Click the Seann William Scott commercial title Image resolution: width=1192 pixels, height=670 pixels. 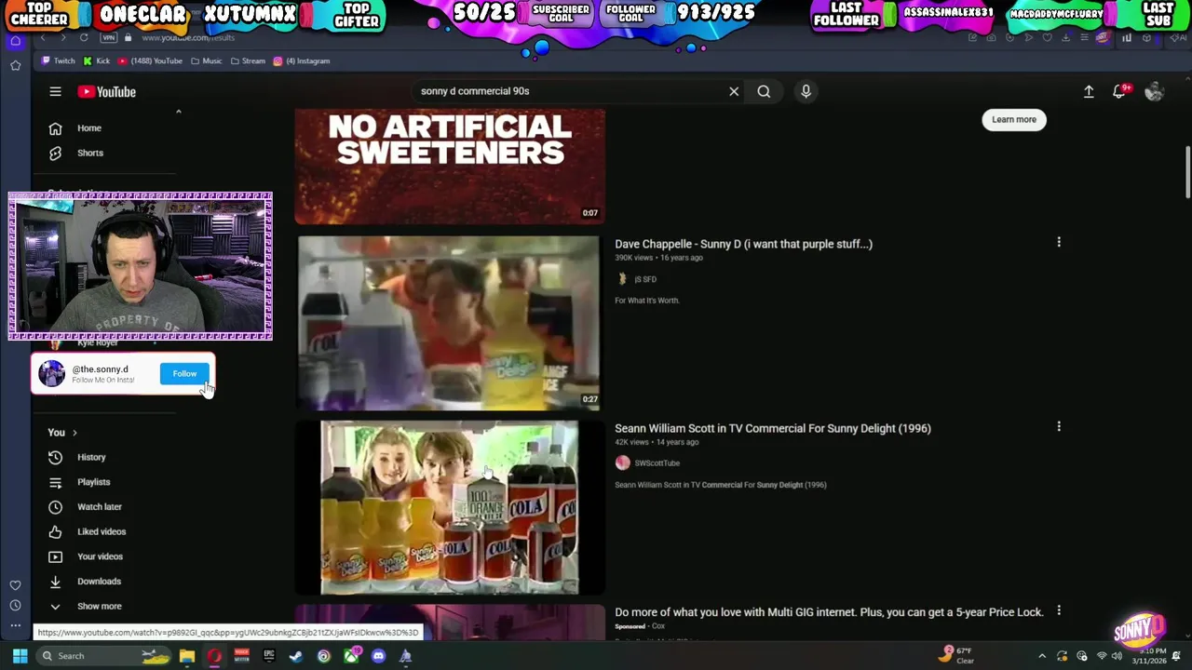773,428
